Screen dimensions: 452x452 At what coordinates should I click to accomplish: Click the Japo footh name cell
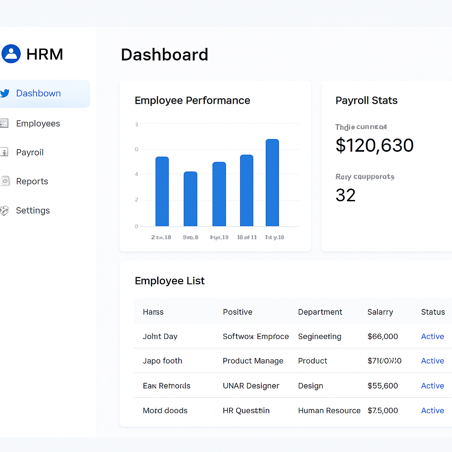coord(162,361)
